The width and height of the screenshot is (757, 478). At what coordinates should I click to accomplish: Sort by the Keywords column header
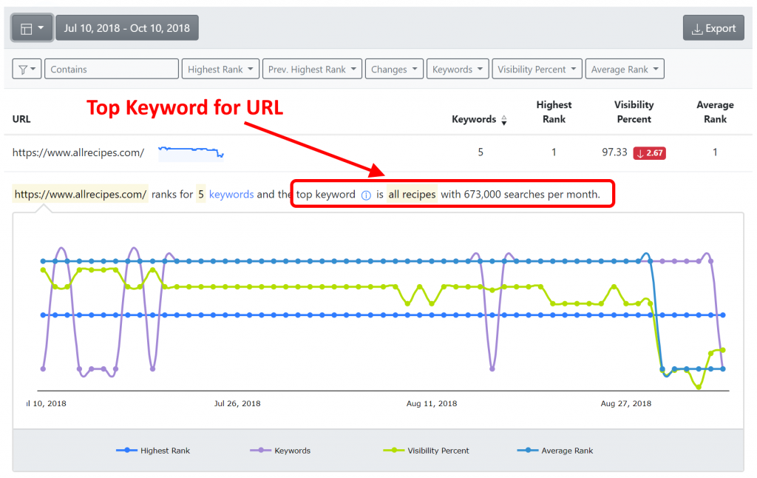pos(479,119)
